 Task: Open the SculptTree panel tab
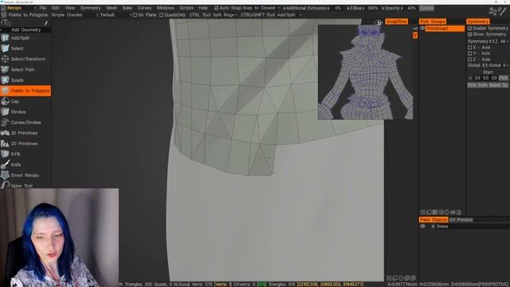tap(397, 22)
